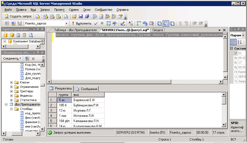Open the Парам properties object dropdown
The height and width of the screenshot is (143, 247).
pyautogui.click(x=243, y=35)
